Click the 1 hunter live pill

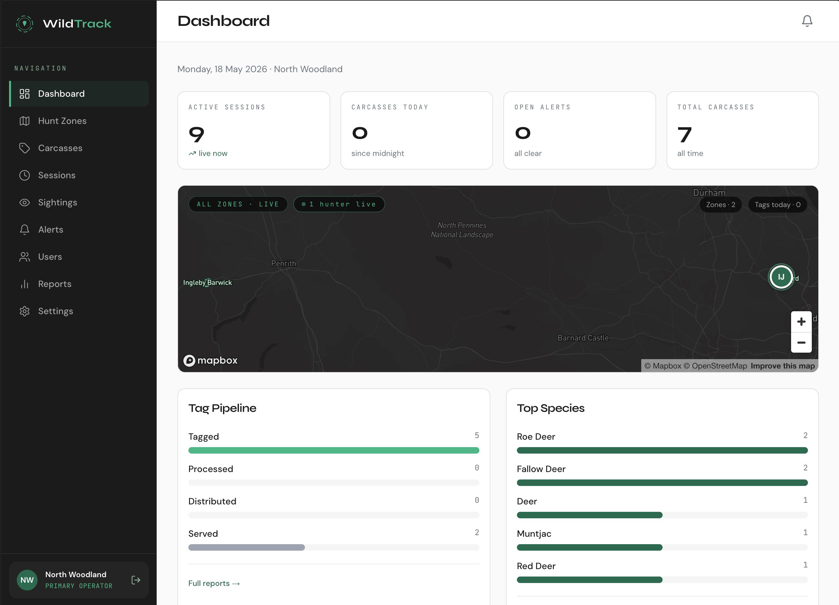click(x=339, y=204)
